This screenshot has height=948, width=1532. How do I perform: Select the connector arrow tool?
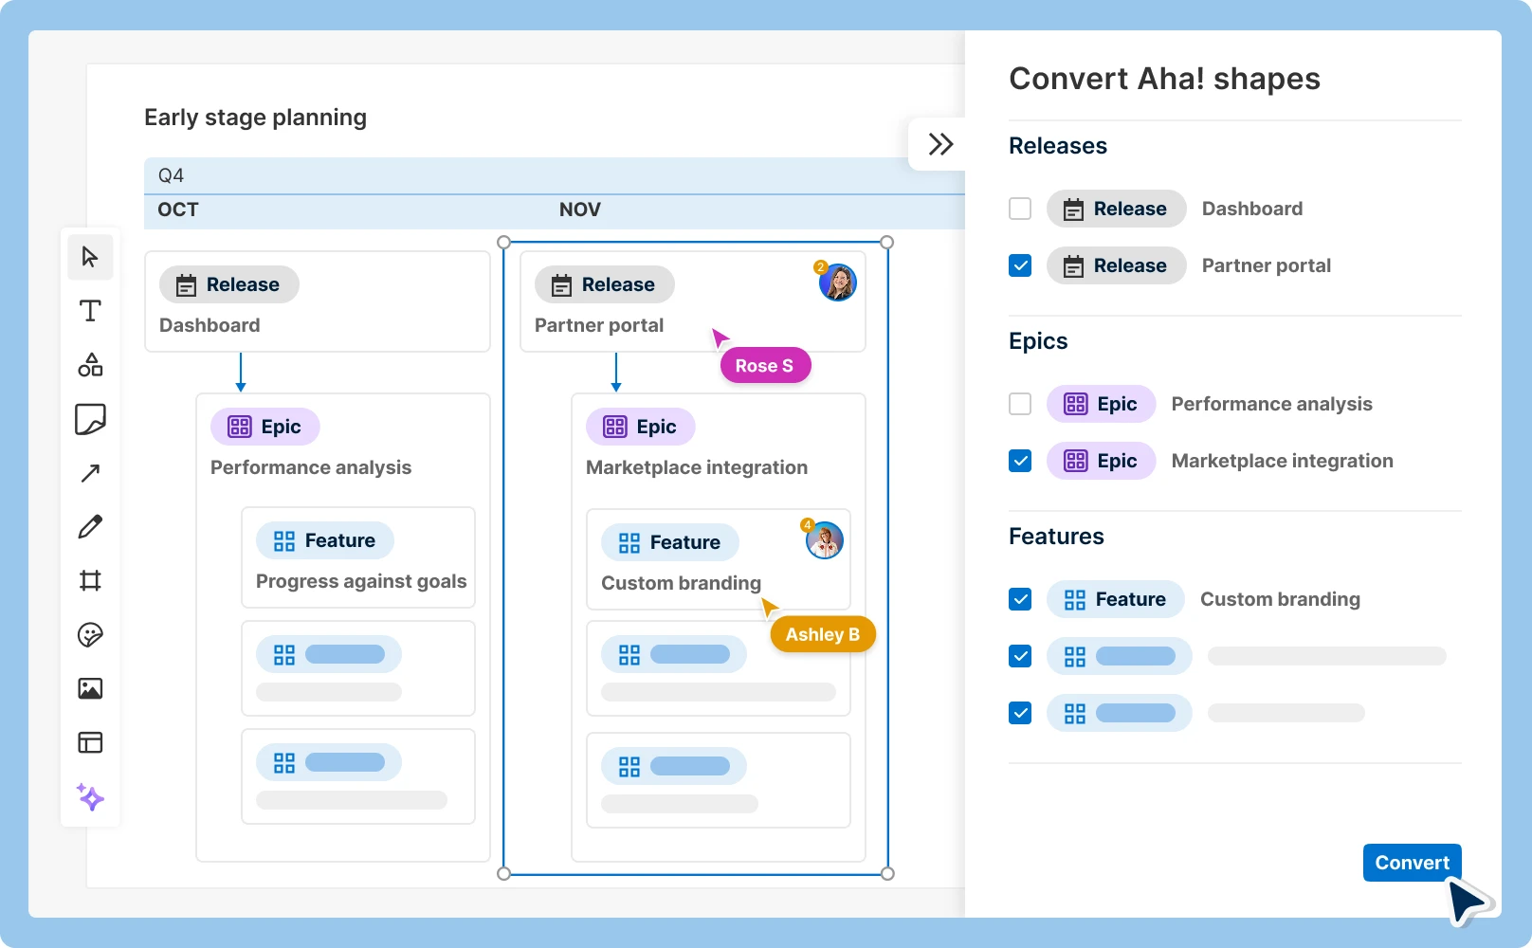(90, 472)
